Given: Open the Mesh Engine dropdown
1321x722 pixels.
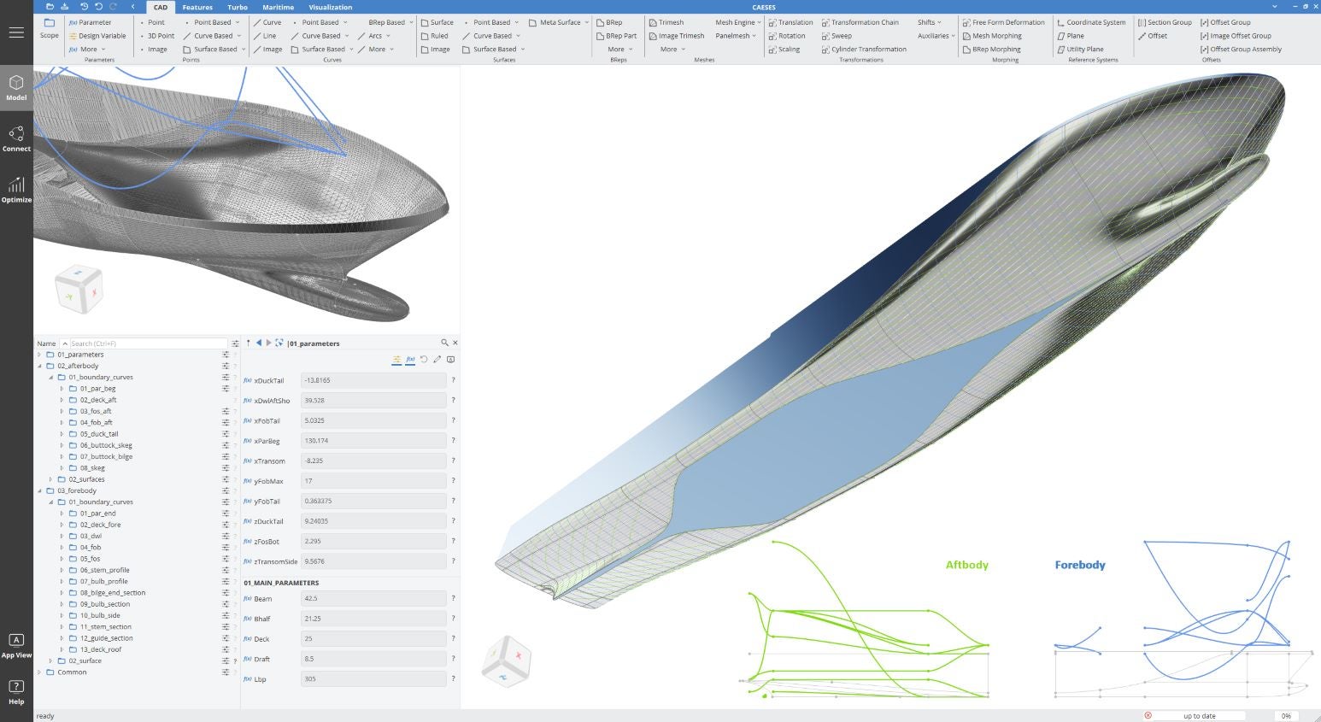Looking at the screenshot, I should point(737,22).
